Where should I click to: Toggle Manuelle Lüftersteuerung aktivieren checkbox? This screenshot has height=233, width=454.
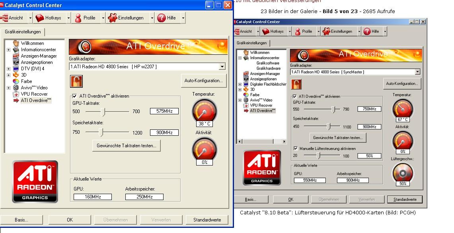tap(296, 148)
